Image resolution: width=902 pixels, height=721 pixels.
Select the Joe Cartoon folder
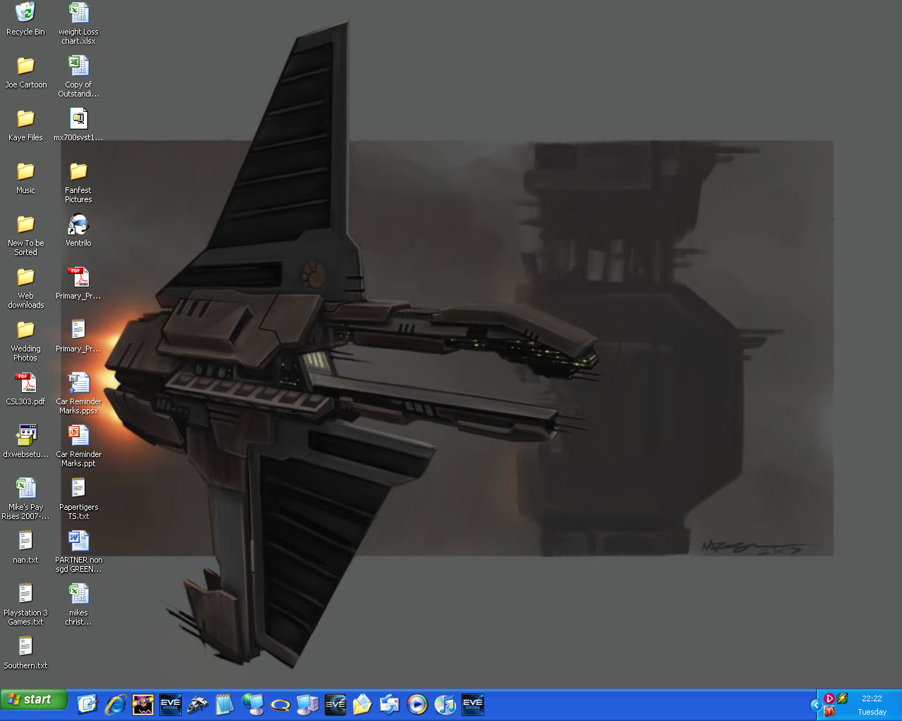pyautogui.click(x=25, y=72)
